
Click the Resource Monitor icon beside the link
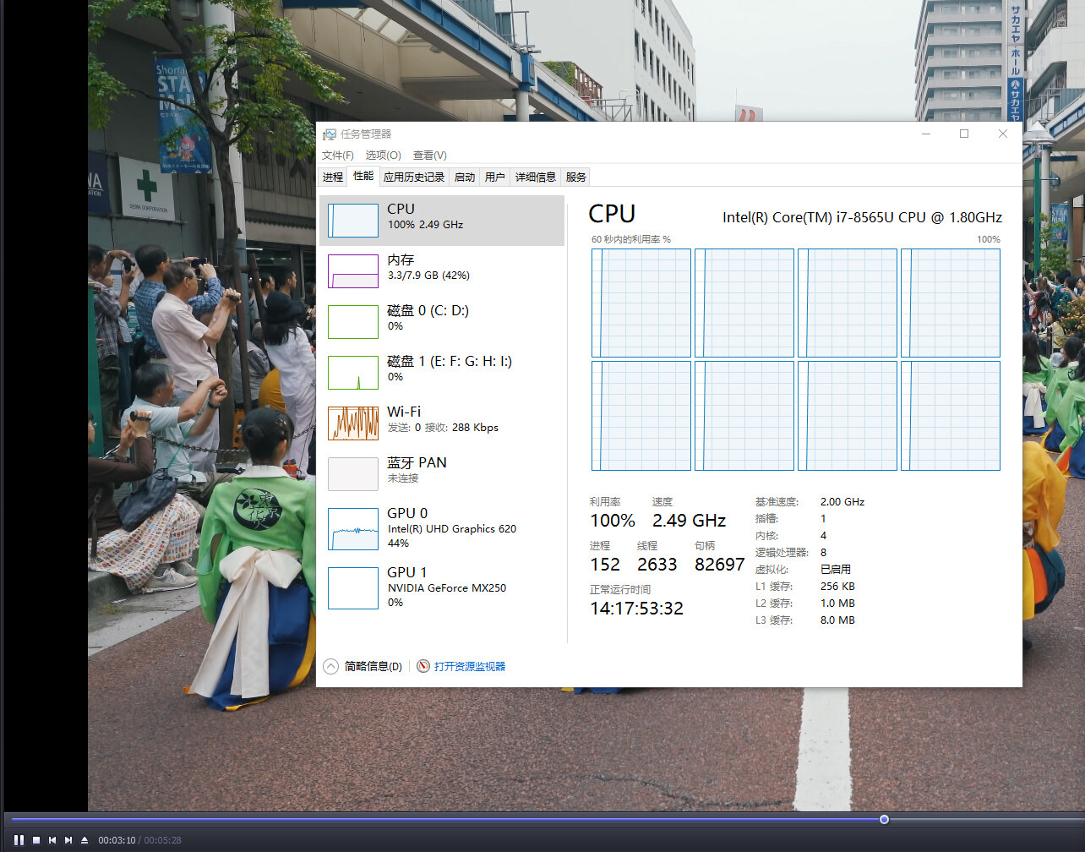[x=423, y=666]
